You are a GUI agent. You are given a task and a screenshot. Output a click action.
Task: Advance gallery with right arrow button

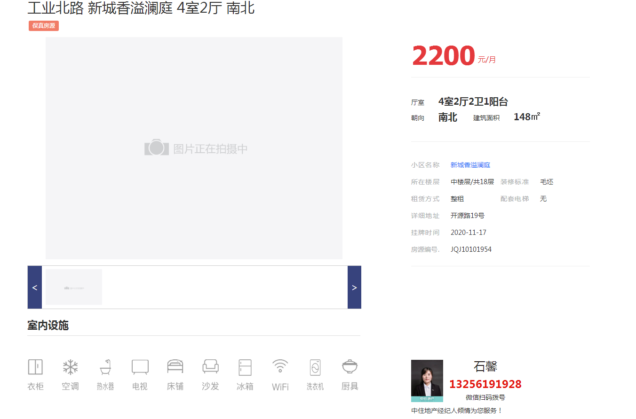tap(354, 287)
